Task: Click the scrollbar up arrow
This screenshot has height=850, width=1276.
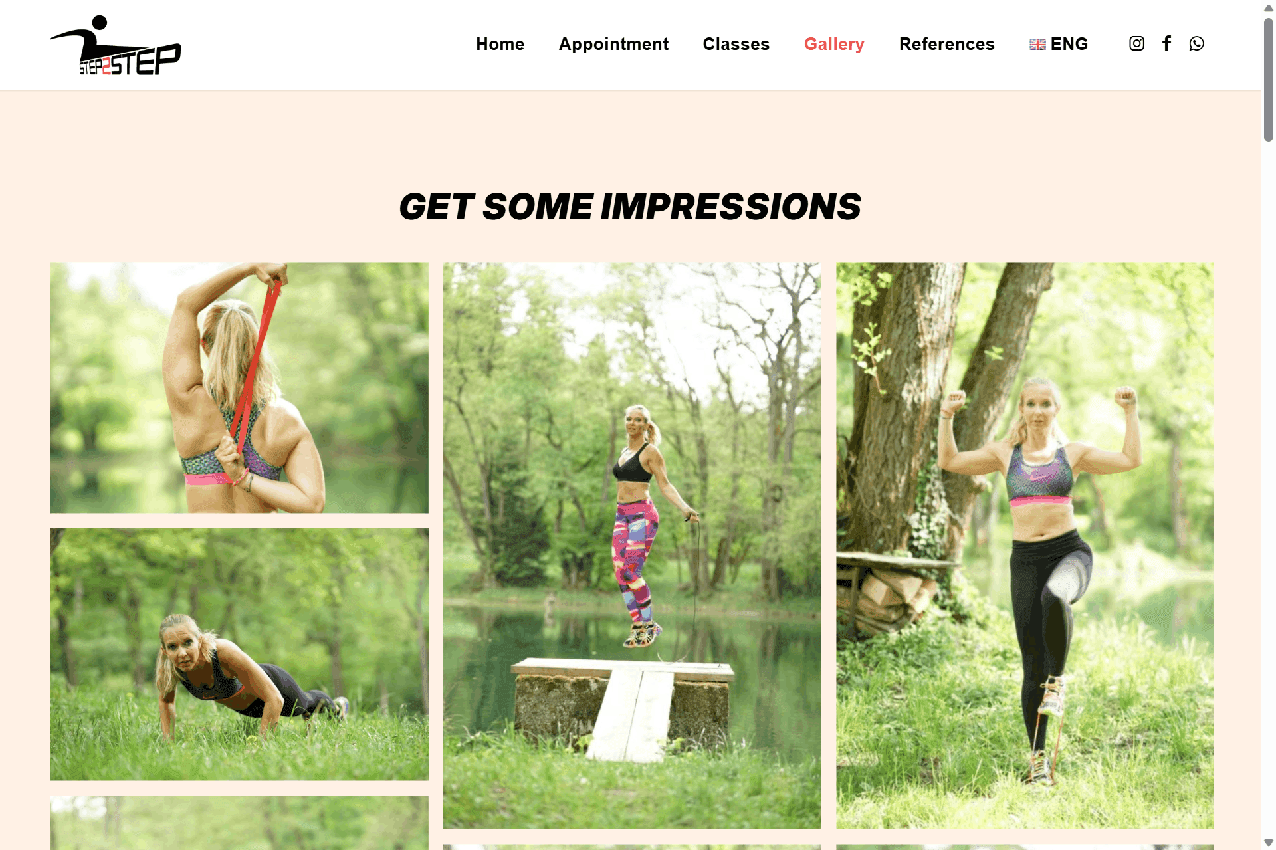Action: pyautogui.click(x=1269, y=8)
